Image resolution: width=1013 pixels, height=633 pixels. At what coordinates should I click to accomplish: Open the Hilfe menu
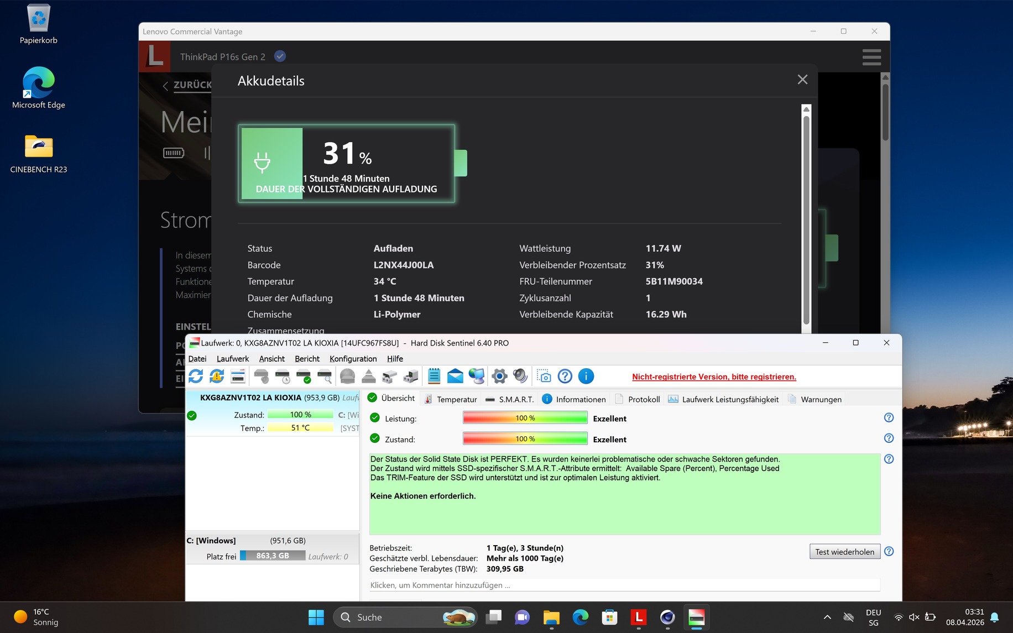[x=395, y=359]
